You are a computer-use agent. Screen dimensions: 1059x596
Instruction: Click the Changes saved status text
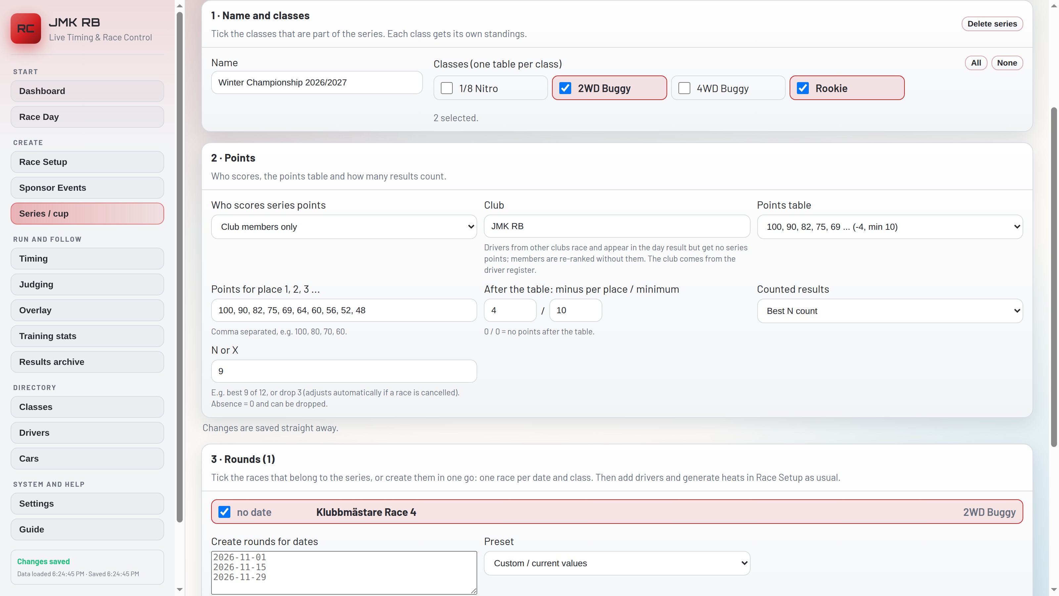coord(44,562)
